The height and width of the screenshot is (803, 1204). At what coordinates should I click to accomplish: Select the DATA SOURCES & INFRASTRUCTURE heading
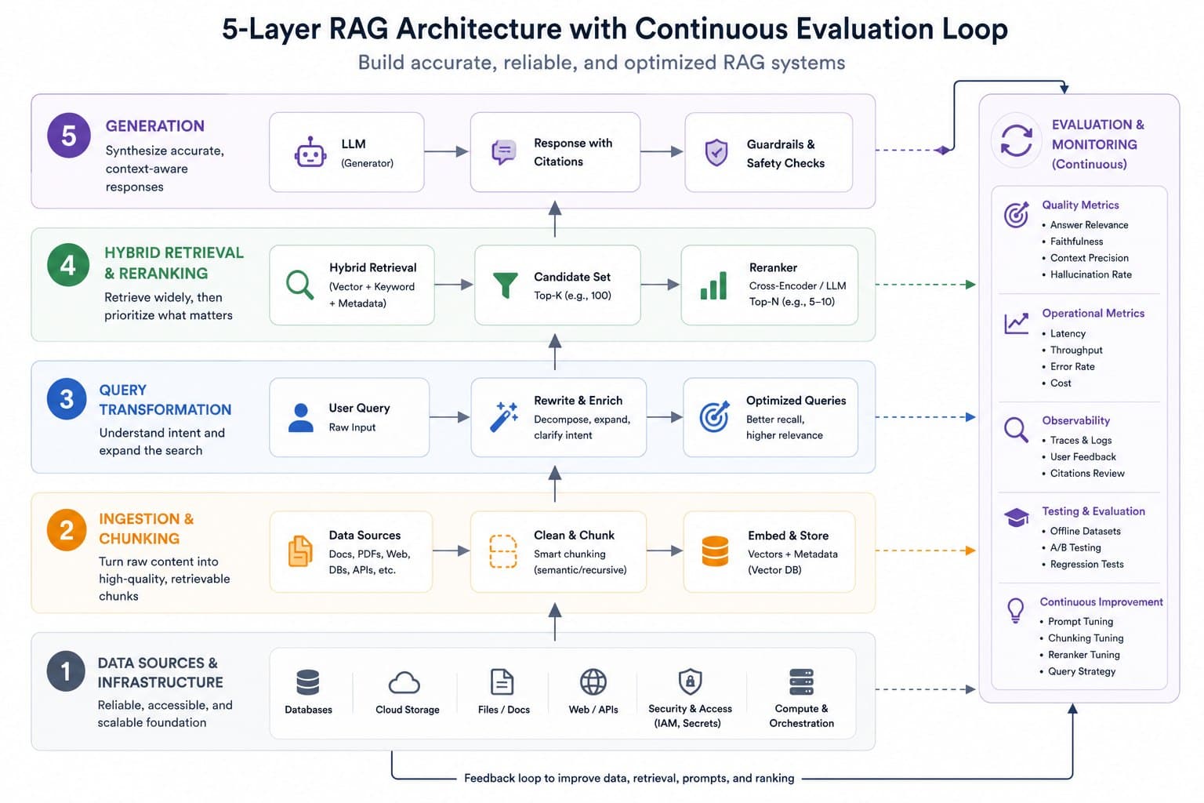161,673
